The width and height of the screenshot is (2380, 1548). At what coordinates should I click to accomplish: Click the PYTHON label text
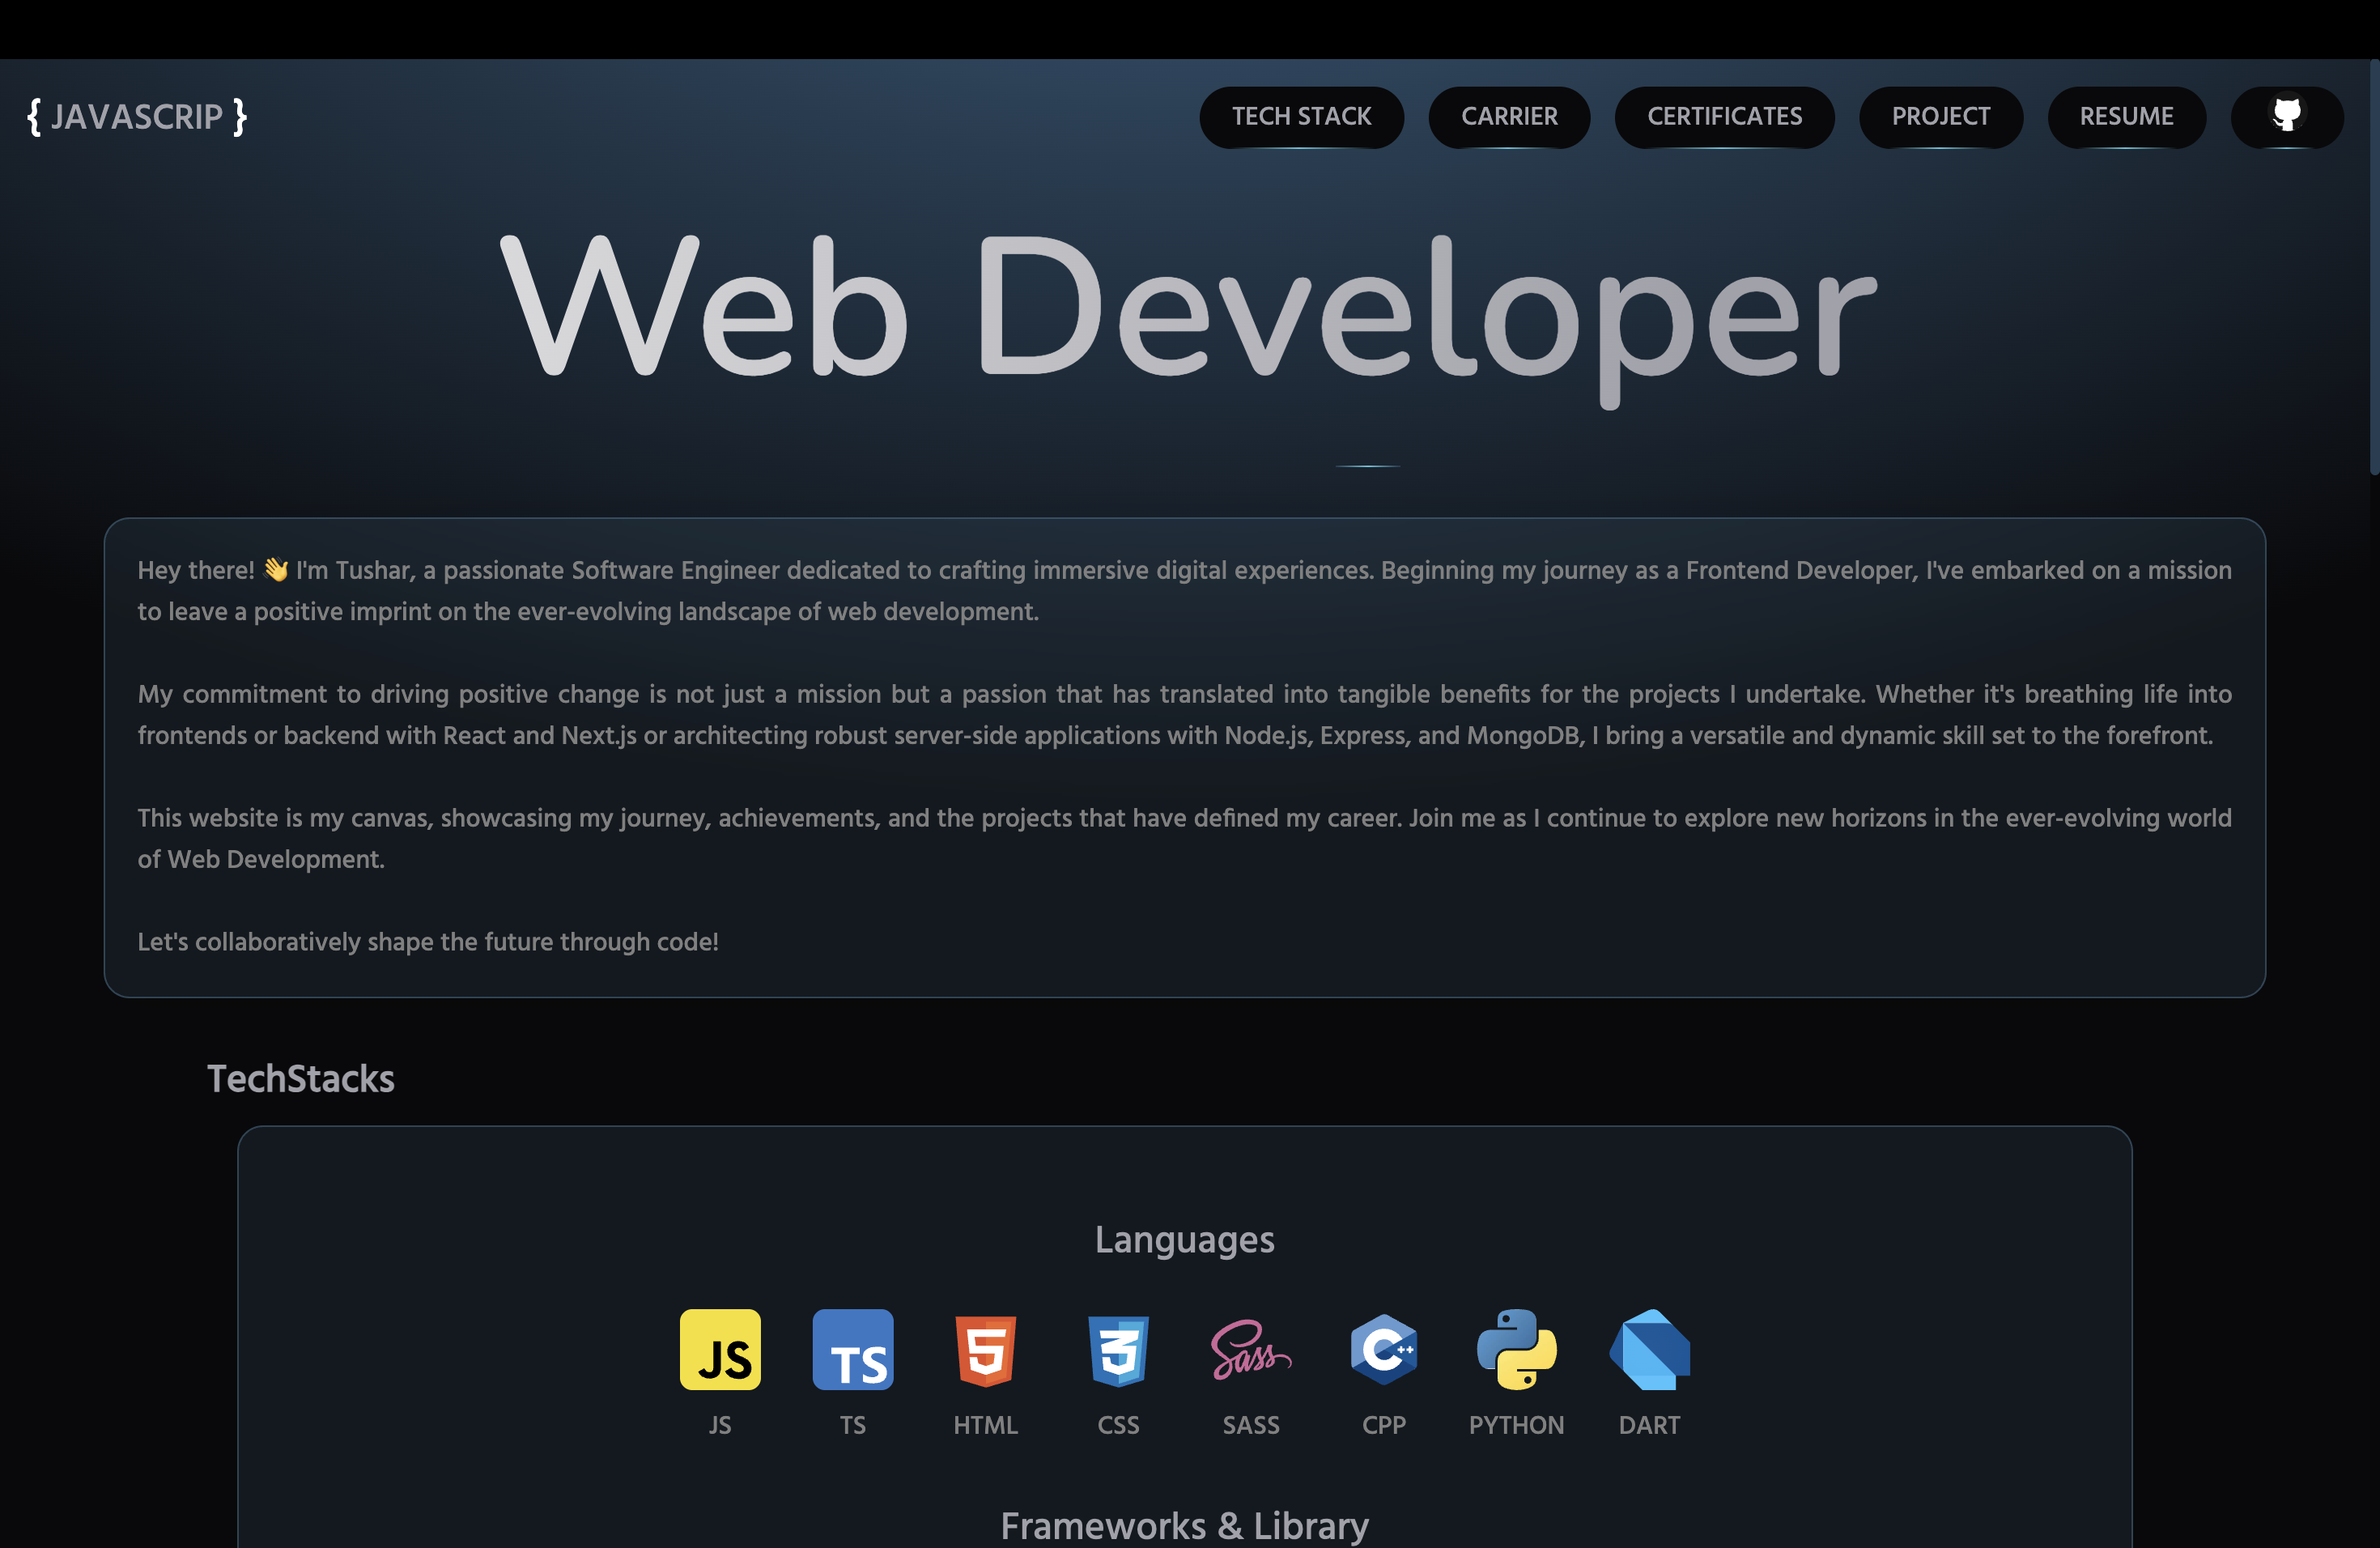point(1517,1425)
